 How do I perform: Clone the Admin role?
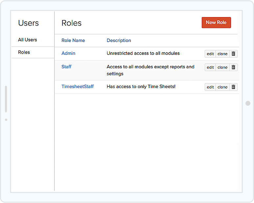tap(222, 54)
